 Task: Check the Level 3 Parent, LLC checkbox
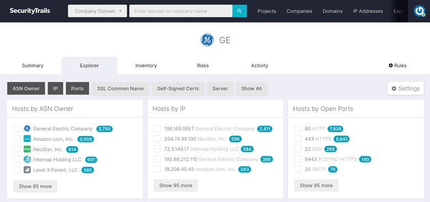pos(17,170)
